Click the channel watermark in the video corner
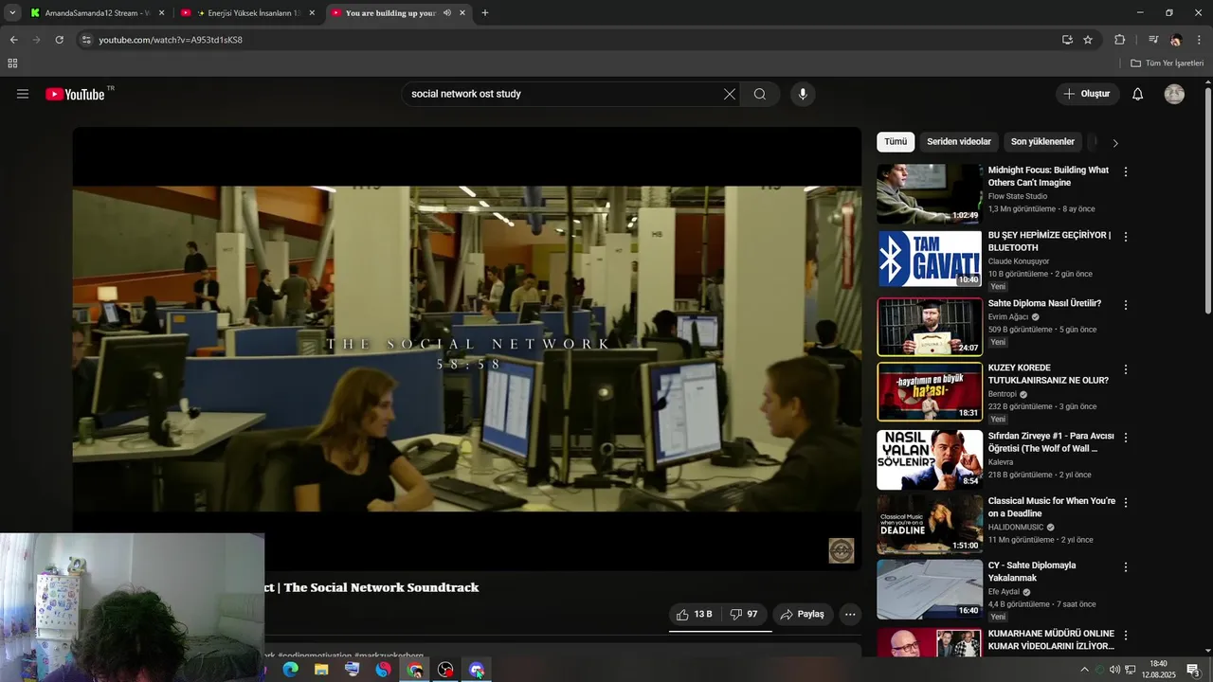The height and width of the screenshot is (682, 1213). coord(842,550)
